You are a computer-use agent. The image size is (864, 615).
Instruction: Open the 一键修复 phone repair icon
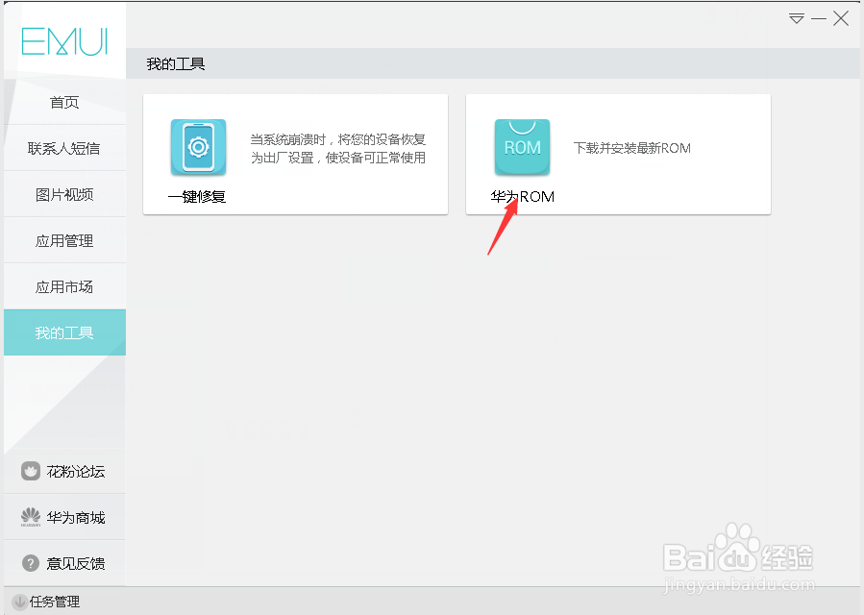point(198,147)
